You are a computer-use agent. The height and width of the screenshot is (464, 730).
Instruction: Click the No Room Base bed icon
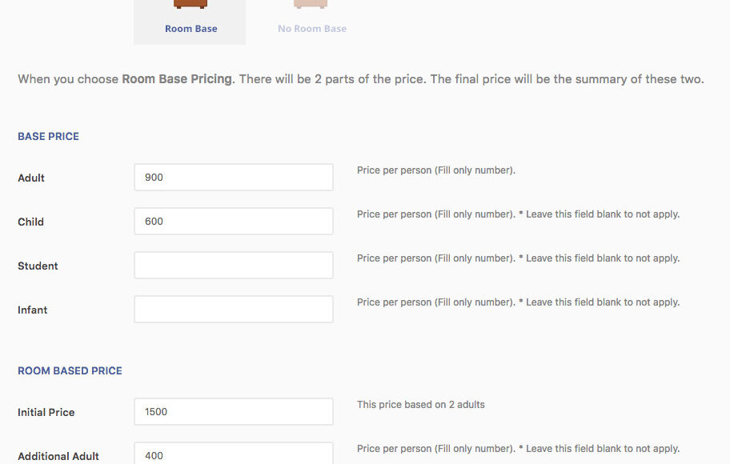pyautogui.click(x=311, y=5)
